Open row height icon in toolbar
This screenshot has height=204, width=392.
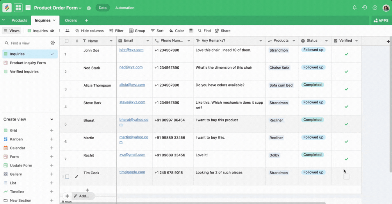click(191, 30)
